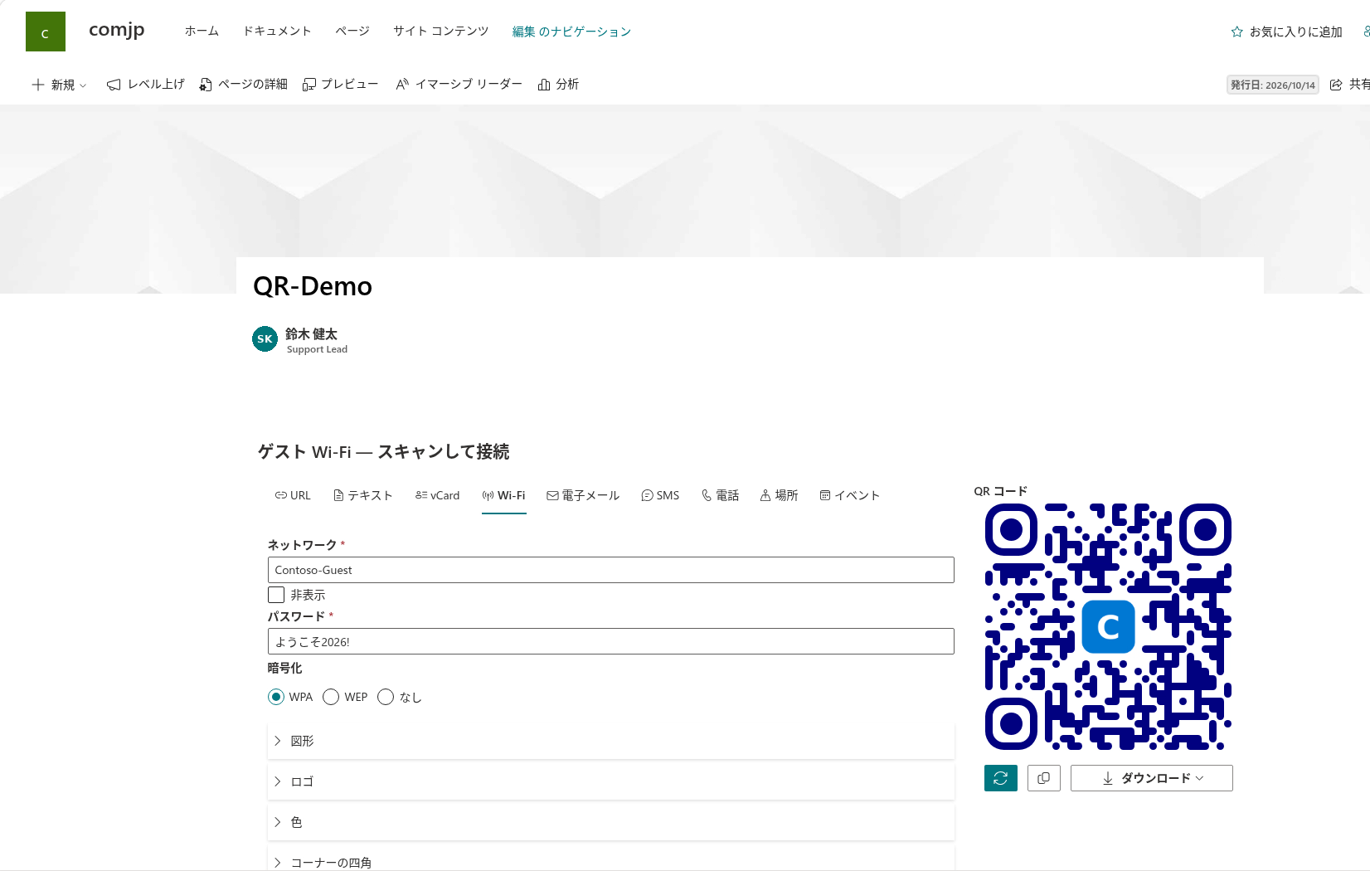Switch to the 電子メール (Email) tab
This screenshot has width=1370, height=871.
tap(583, 495)
